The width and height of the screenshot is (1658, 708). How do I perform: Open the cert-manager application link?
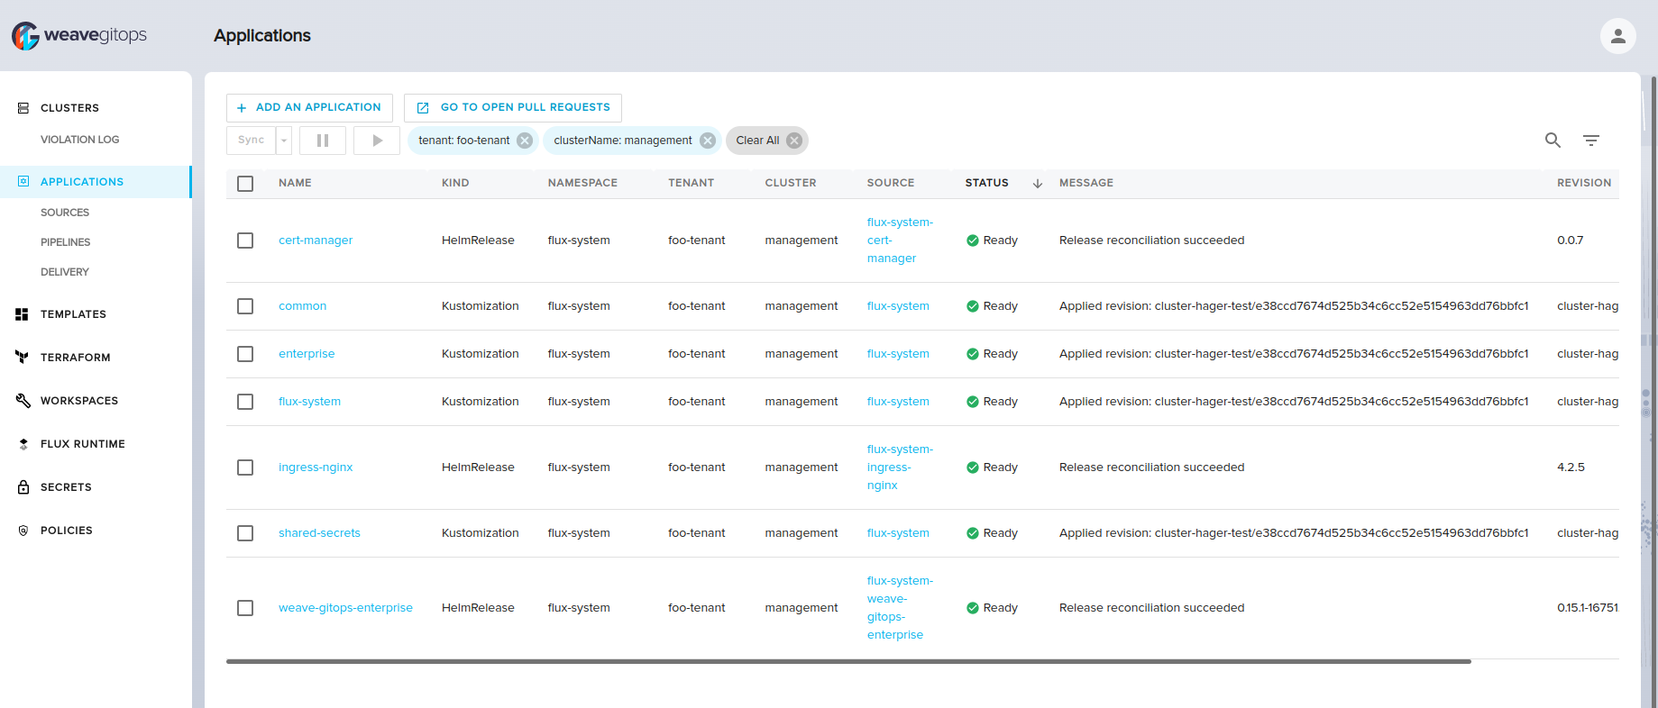pyautogui.click(x=316, y=241)
